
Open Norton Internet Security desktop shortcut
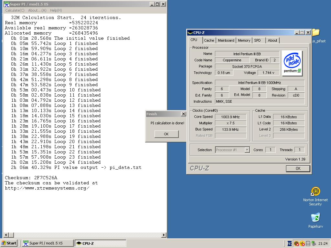click(x=315, y=196)
